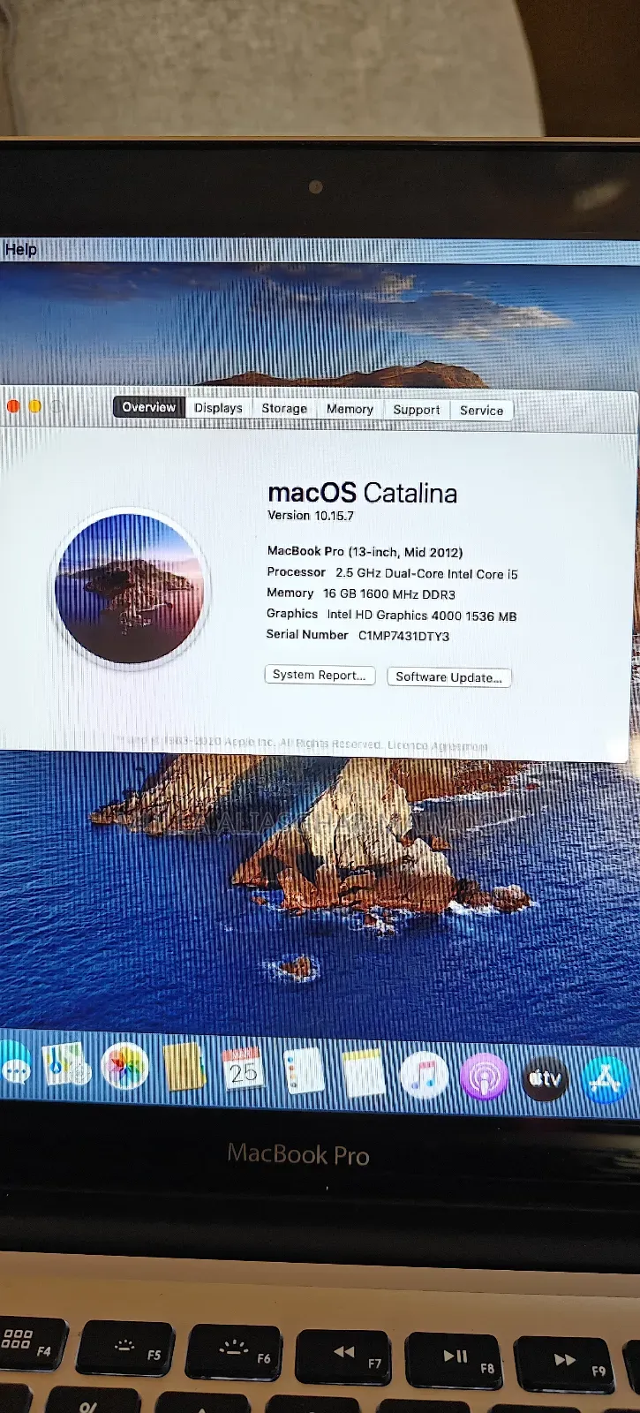640x1413 pixels.
Task: Click the Software Update... button
Action: click(x=448, y=677)
